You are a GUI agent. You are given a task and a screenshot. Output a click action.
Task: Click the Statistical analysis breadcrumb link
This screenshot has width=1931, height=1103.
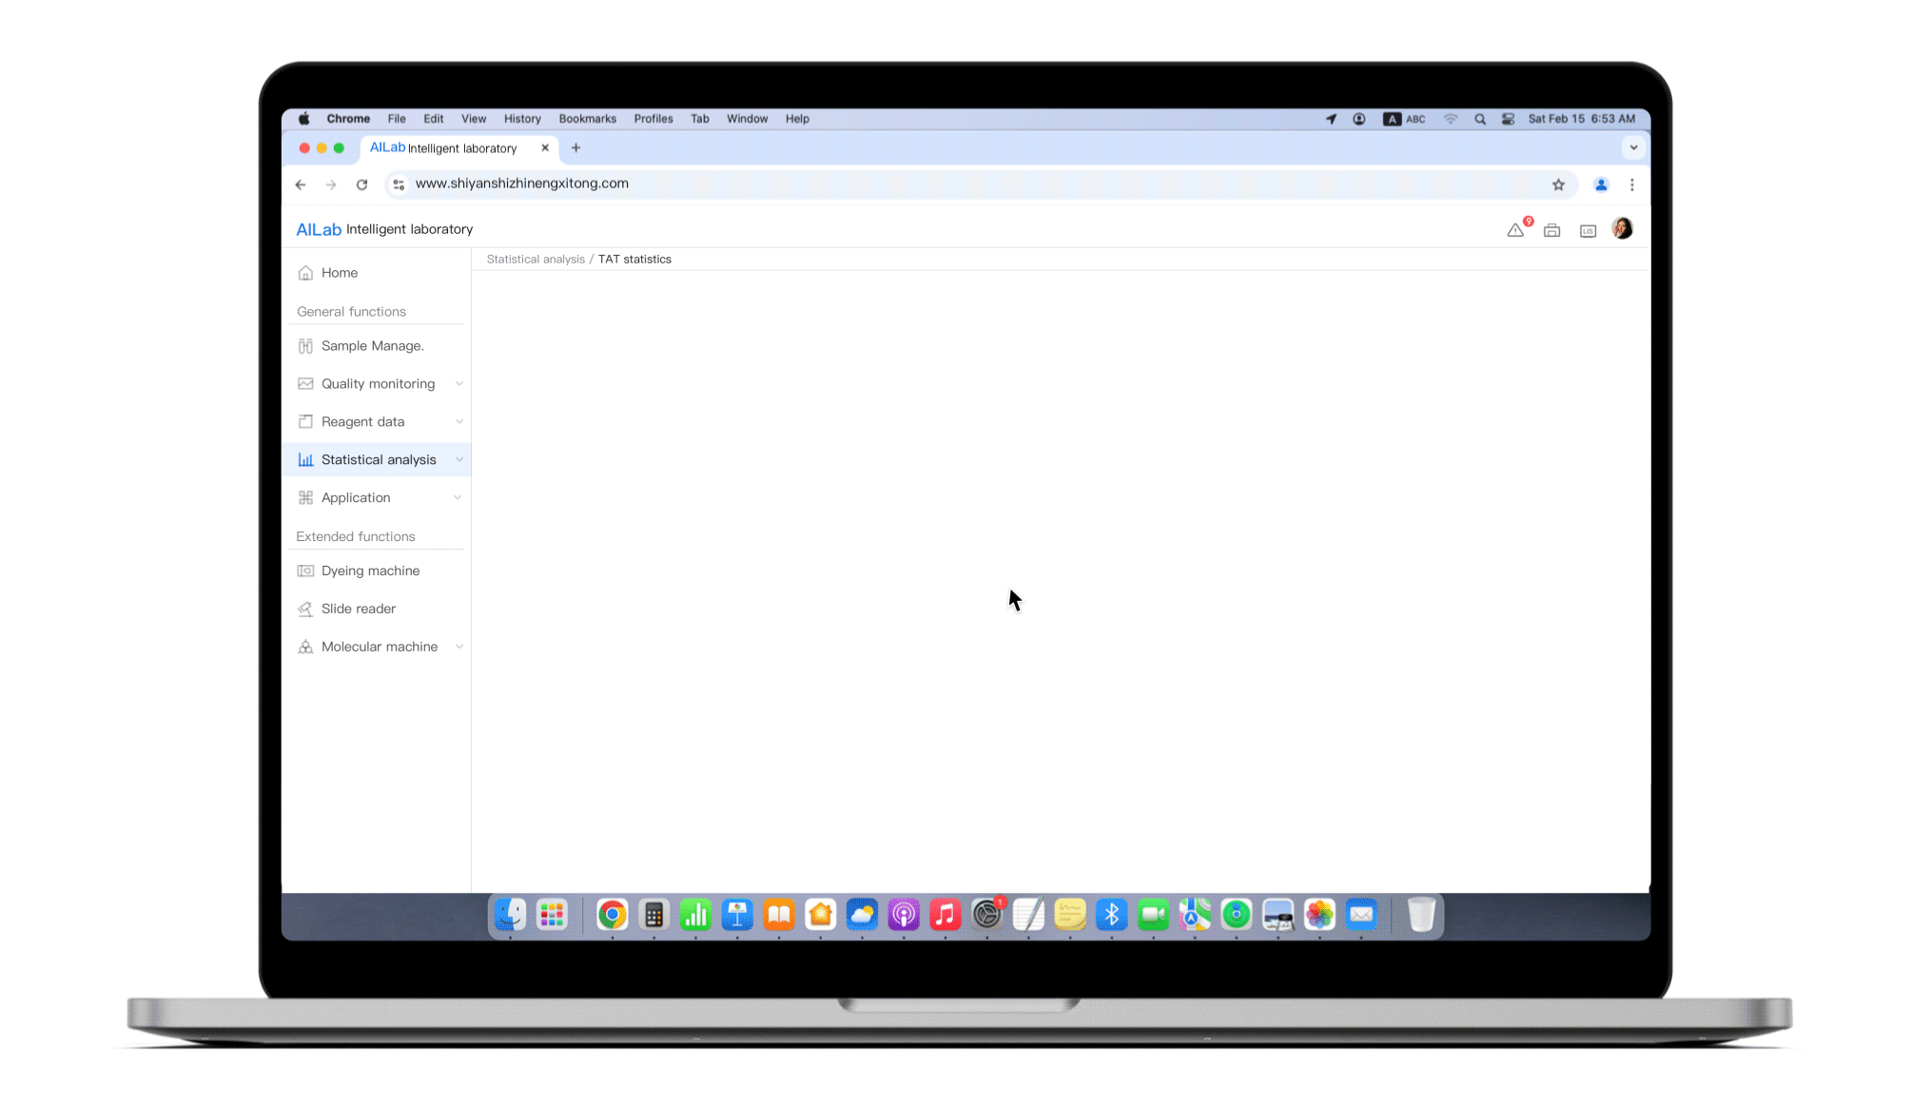pyautogui.click(x=536, y=260)
